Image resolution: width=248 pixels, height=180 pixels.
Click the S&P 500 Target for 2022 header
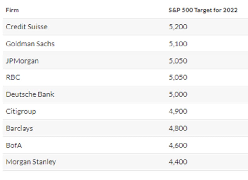203,10
